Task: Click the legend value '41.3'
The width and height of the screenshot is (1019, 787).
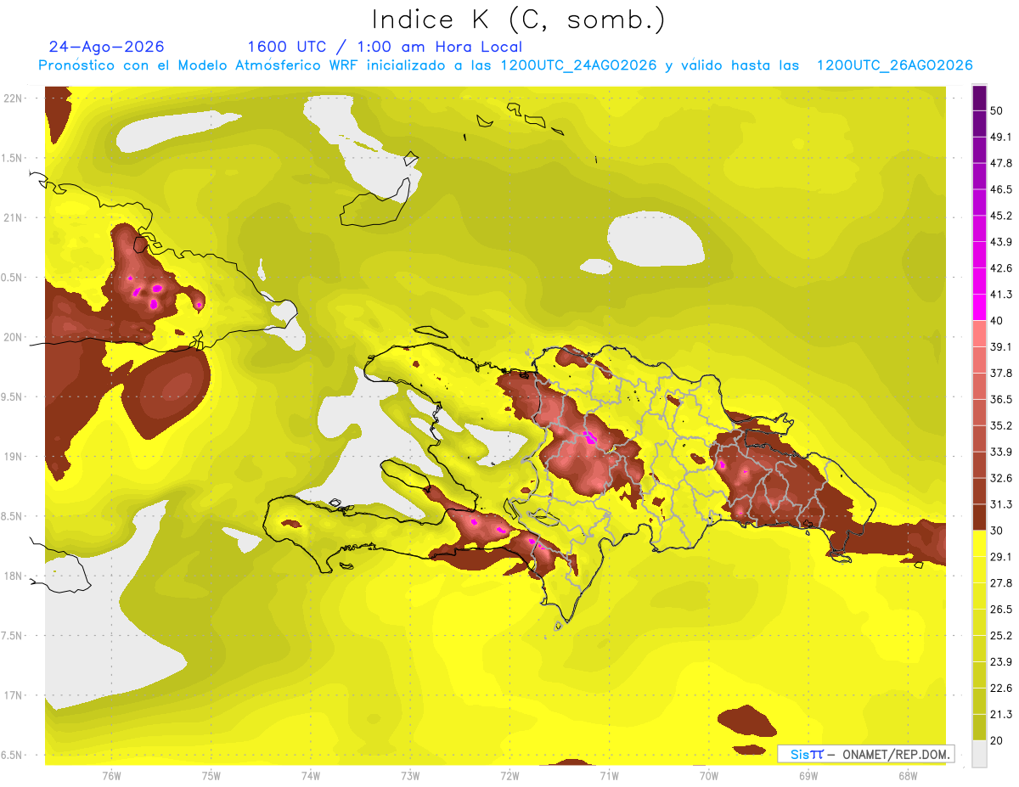Action: click(x=1000, y=295)
